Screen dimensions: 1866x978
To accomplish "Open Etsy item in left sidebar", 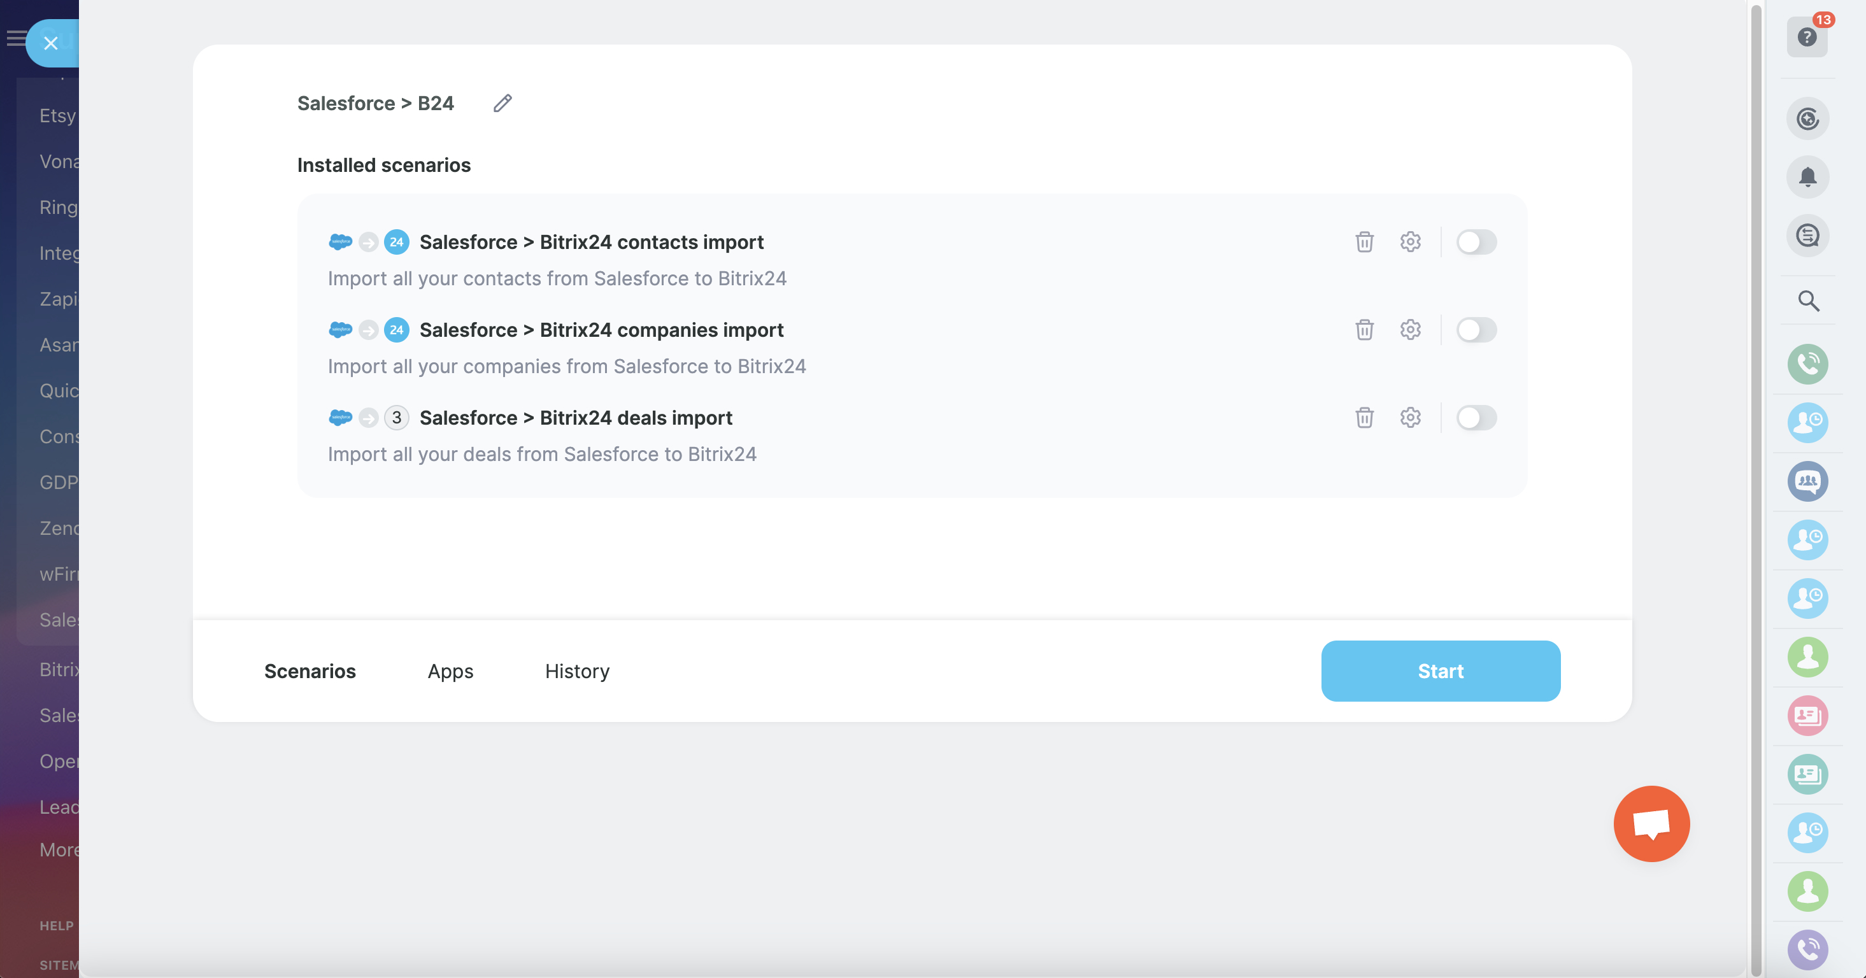I will 57,116.
